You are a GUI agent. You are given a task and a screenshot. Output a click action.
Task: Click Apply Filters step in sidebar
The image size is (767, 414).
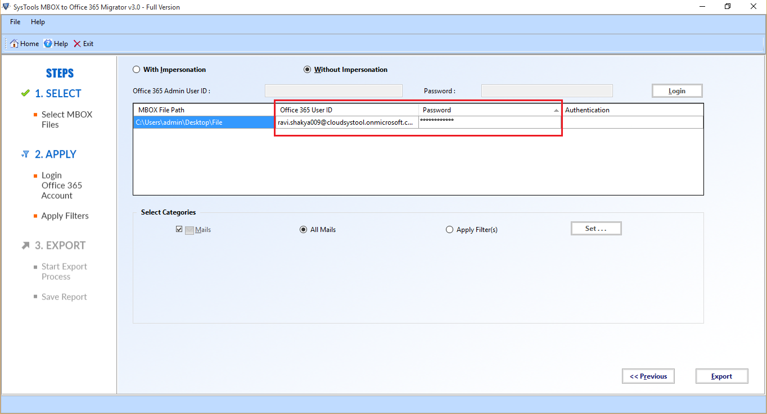tap(65, 216)
